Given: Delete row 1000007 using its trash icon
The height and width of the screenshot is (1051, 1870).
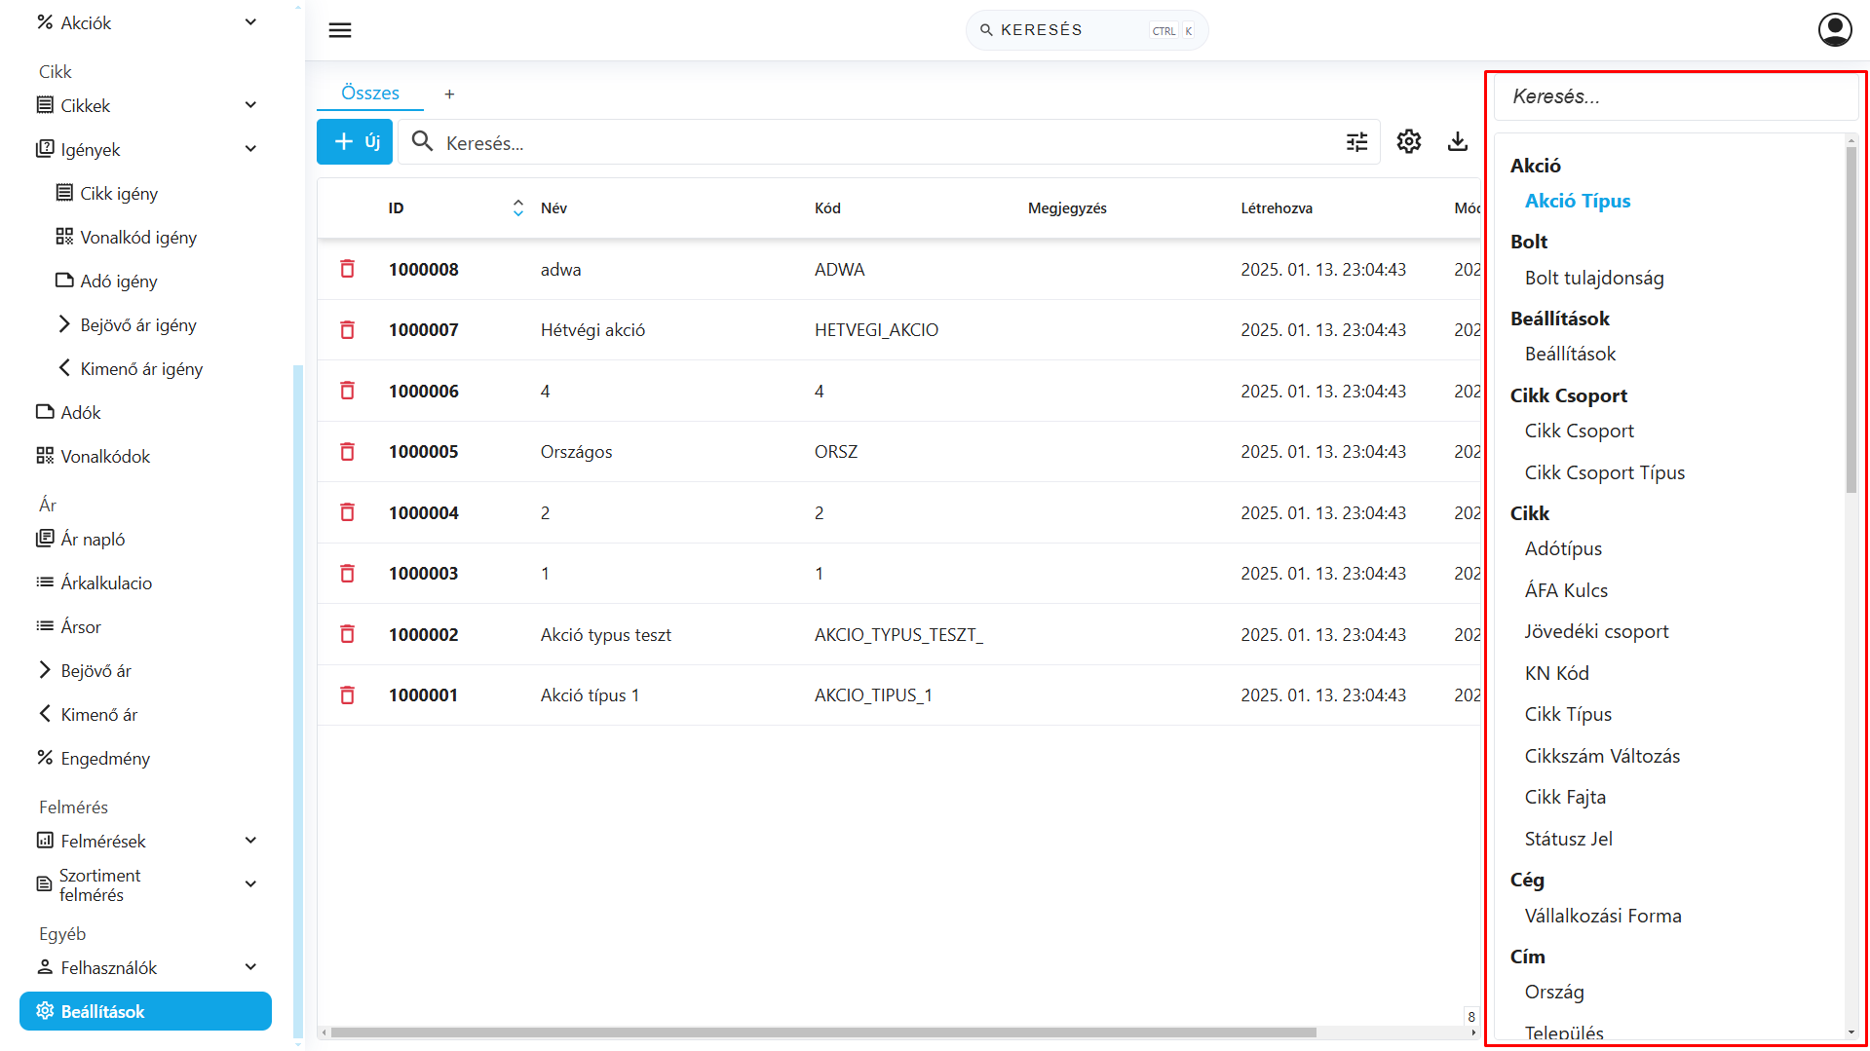Looking at the screenshot, I should [x=347, y=329].
